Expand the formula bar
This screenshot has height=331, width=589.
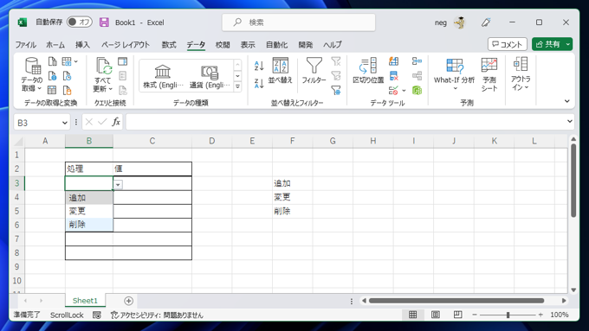pos(569,121)
